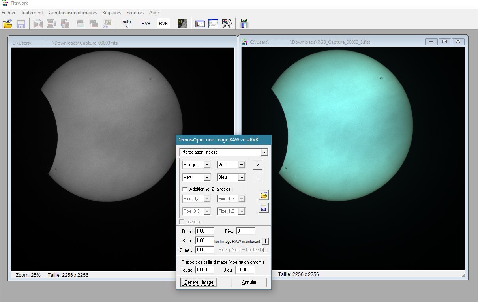Viewport: 478px width, 302px height.
Task: Open a file with the yellow folder toolbar icon
Action: (7, 24)
